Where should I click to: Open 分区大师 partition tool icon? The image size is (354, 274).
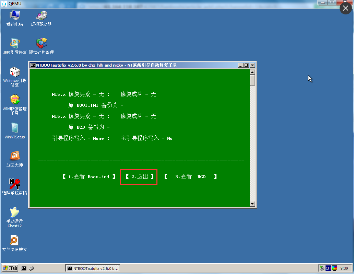tap(14, 157)
